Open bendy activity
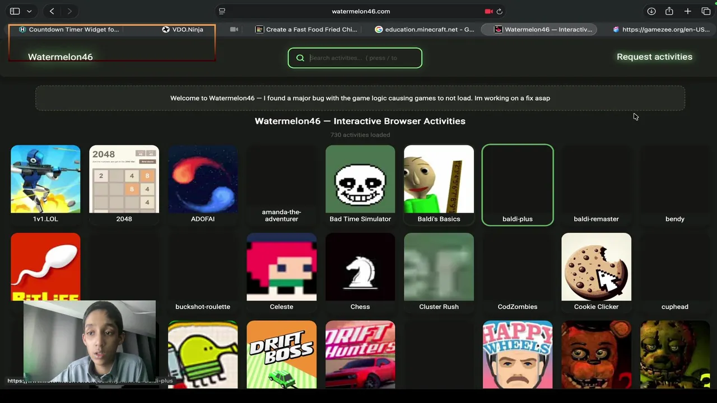Image resolution: width=717 pixels, height=403 pixels. [675, 185]
